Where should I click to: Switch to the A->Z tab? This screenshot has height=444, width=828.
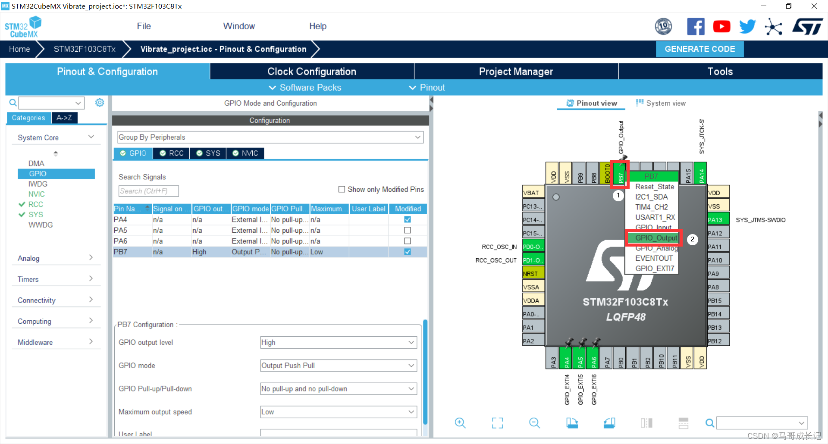pos(64,118)
